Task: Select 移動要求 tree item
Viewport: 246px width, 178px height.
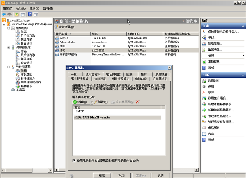Action: tap(27, 86)
